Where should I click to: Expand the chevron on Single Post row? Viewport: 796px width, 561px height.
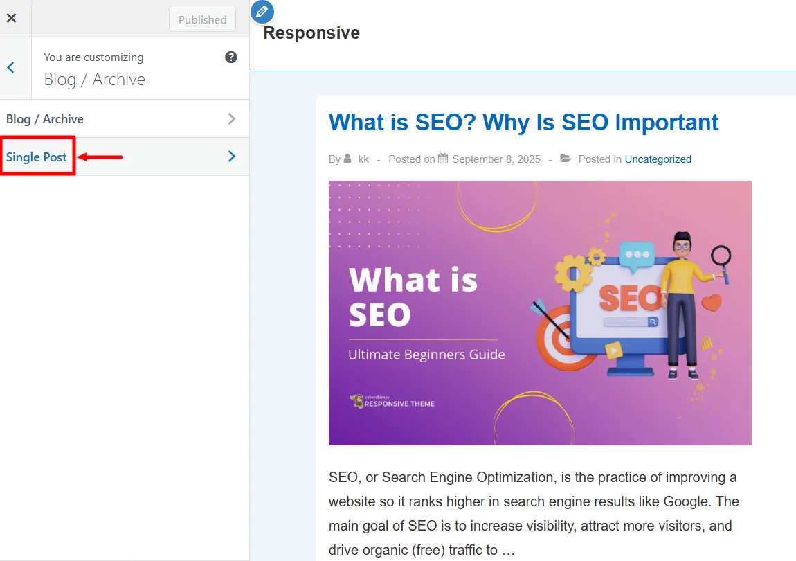(x=231, y=156)
